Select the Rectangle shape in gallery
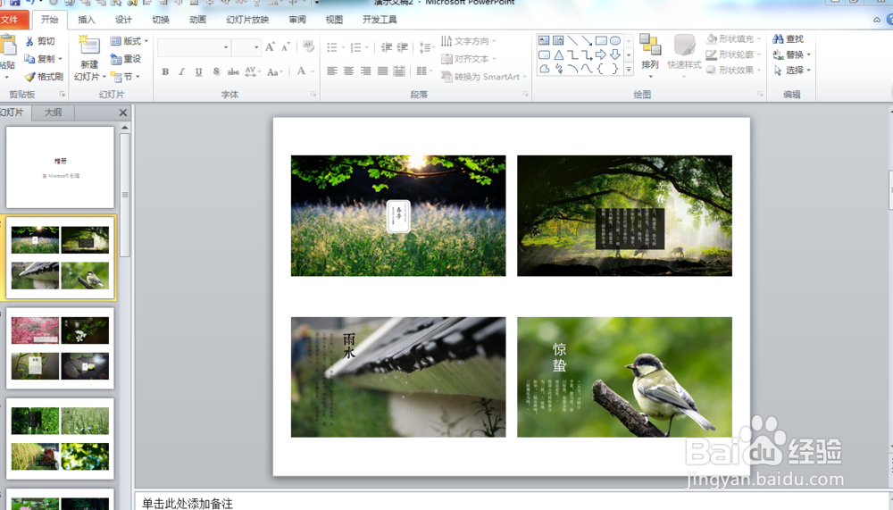Image resolution: width=893 pixels, height=510 pixels. pyautogui.click(x=601, y=40)
